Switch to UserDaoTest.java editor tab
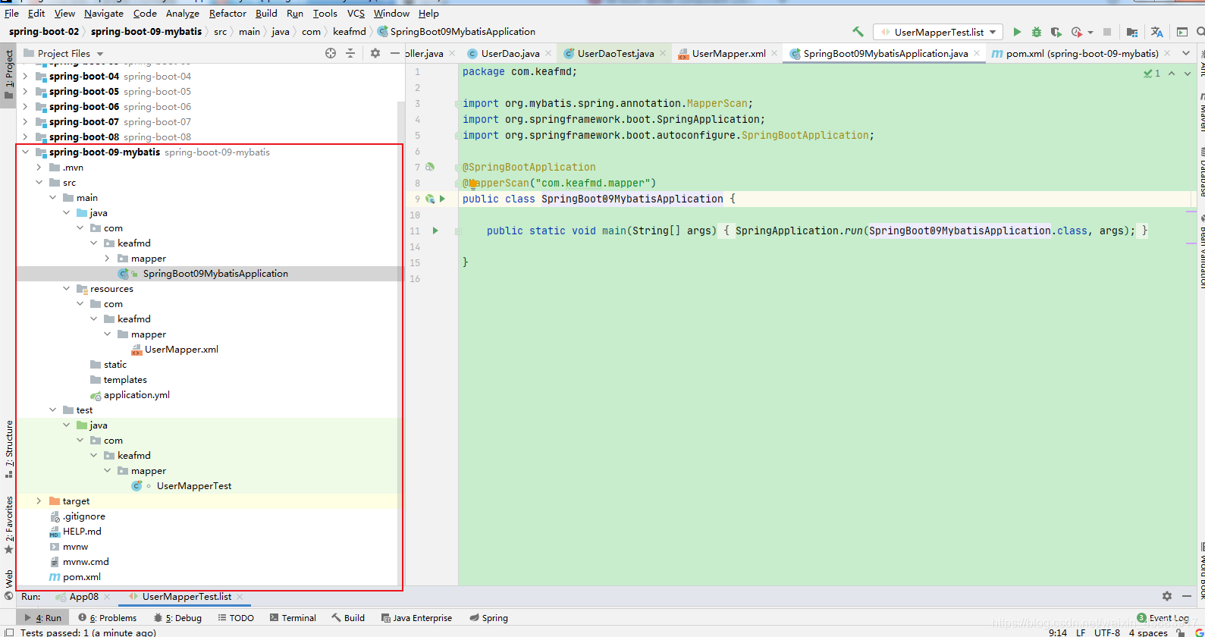The height and width of the screenshot is (637, 1205). pos(615,53)
